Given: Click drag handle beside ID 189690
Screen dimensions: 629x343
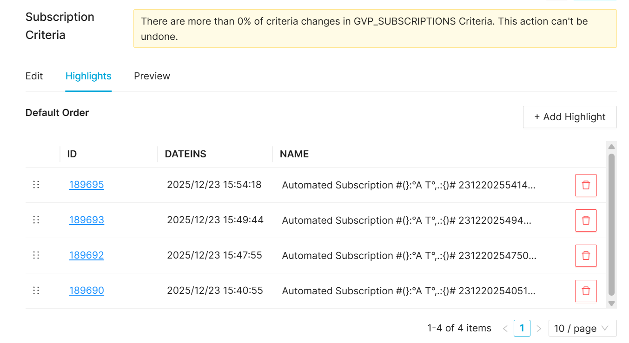Looking at the screenshot, I should (36, 291).
